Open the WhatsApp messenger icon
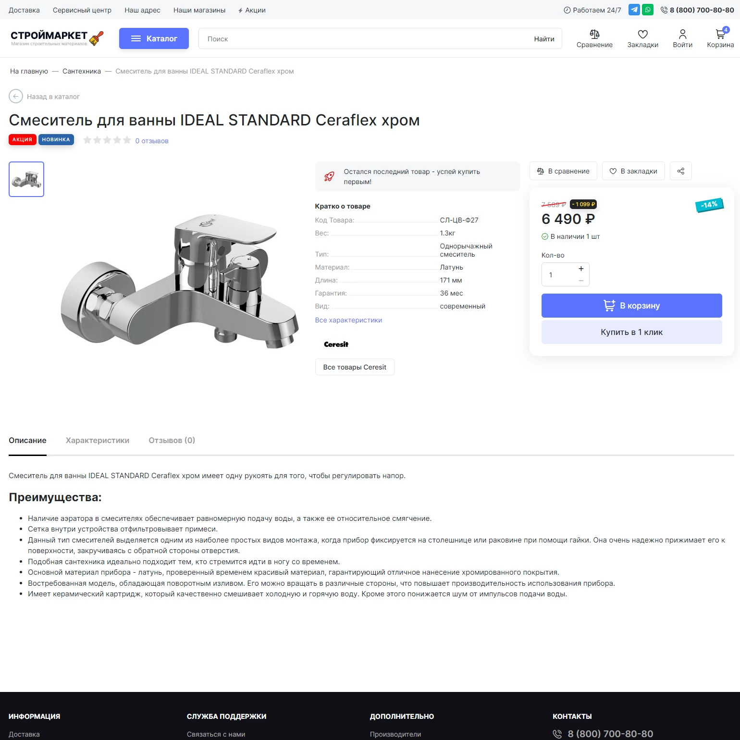Screen dimensions: 740x740 tap(648, 10)
